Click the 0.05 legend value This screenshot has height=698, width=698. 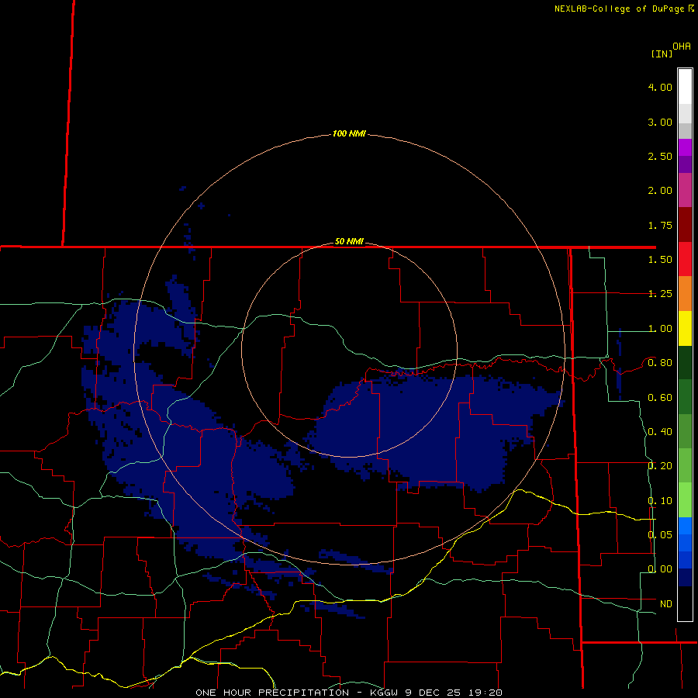660,534
